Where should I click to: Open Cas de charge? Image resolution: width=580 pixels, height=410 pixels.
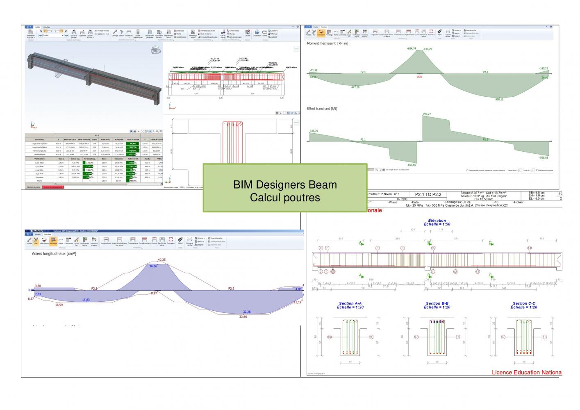pyautogui.click(x=223, y=34)
